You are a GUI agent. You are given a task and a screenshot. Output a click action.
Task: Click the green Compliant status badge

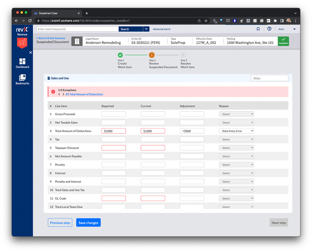point(283,41)
